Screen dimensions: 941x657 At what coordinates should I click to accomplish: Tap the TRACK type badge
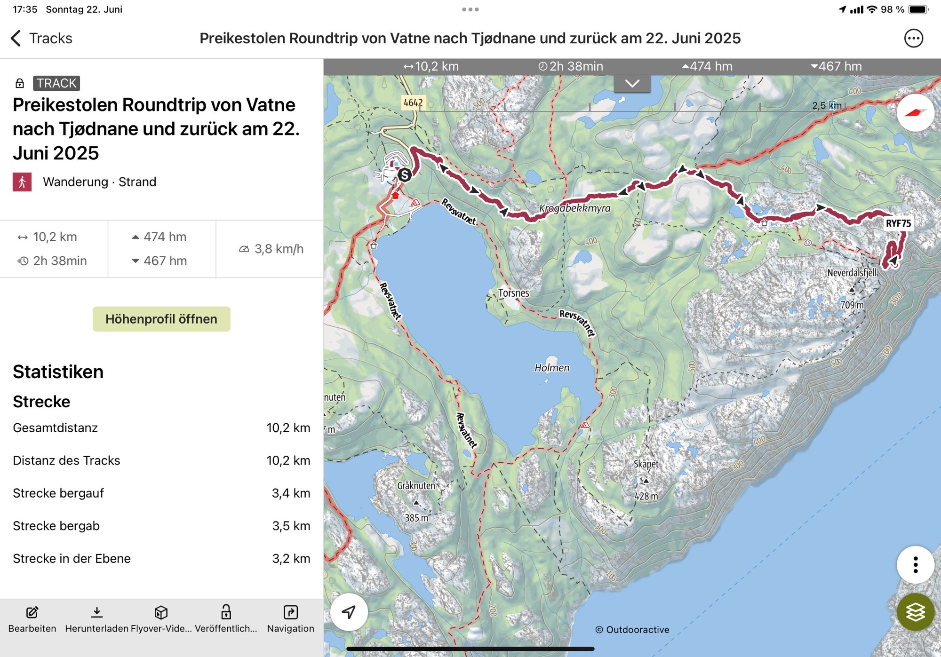click(x=56, y=83)
